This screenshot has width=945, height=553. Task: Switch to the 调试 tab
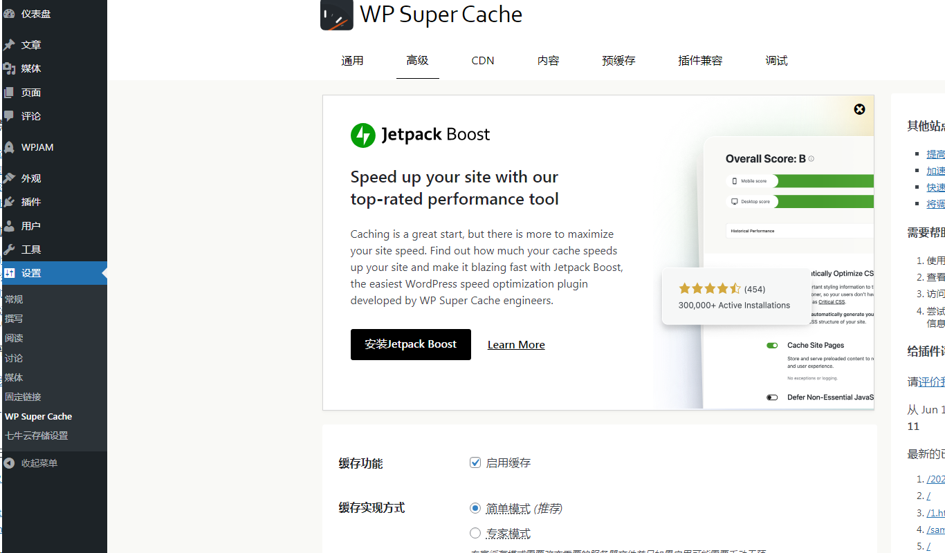(x=776, y=61)
